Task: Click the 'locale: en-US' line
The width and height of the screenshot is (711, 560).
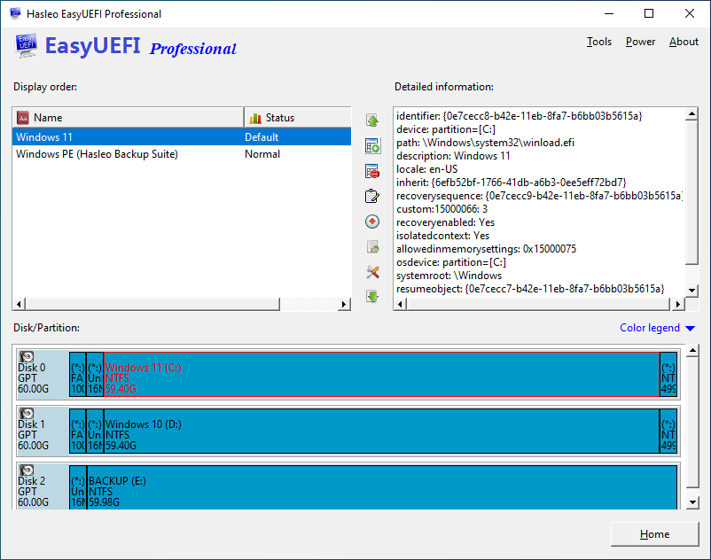Action: pyautogui.click(x=426, y=169)
